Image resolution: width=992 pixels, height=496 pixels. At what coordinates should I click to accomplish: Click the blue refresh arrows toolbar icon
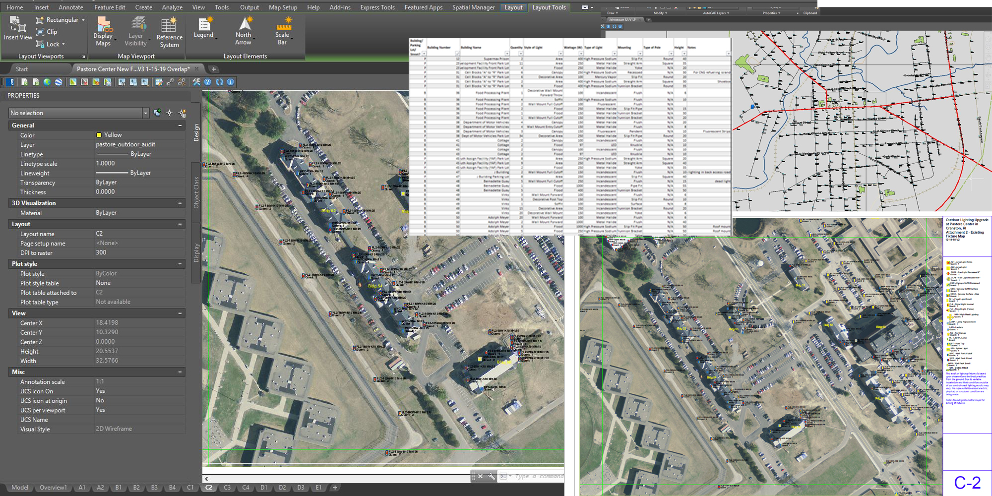(219, 82)
